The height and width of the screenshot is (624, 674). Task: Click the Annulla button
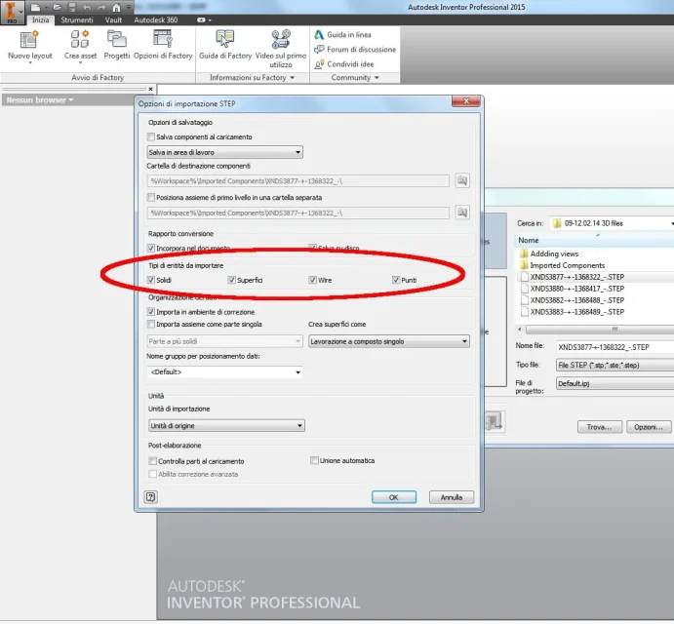click(451, 496)
